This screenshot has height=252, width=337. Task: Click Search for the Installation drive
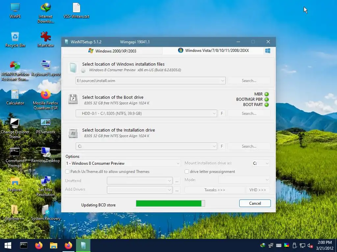[249, 146]
